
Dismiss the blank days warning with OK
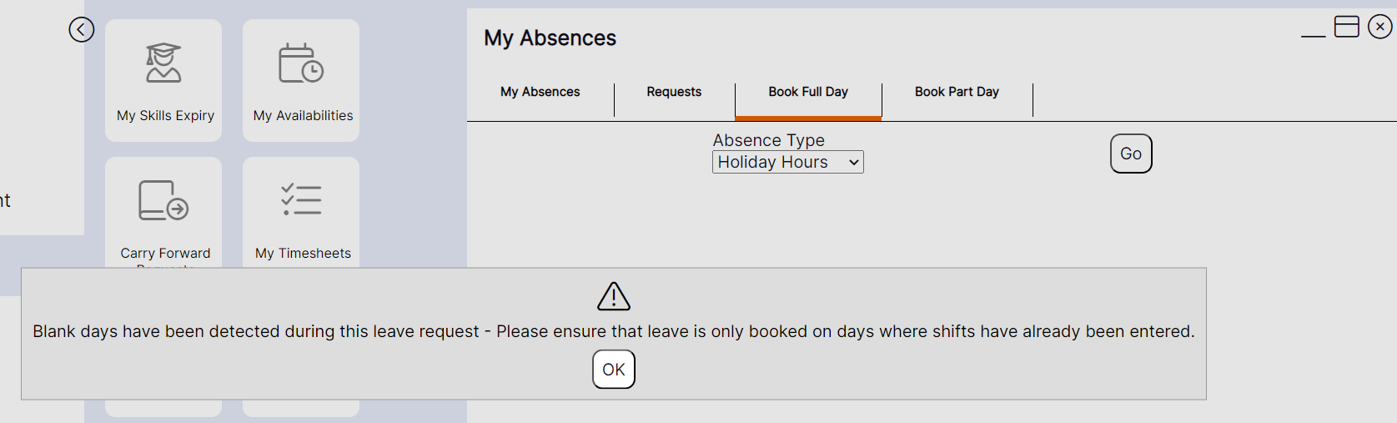tap(614, 370)
